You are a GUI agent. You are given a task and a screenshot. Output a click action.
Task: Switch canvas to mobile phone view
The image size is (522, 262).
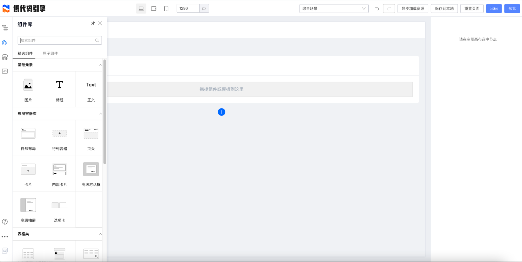[x=166, y=8]
